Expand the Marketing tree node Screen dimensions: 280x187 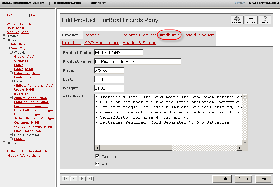pyautogui.click(x=11, y=81)
